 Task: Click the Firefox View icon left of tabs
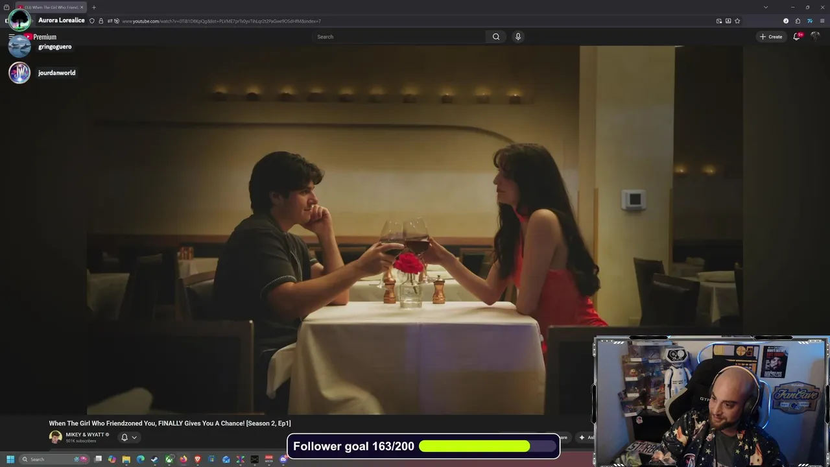coord(6,7)
